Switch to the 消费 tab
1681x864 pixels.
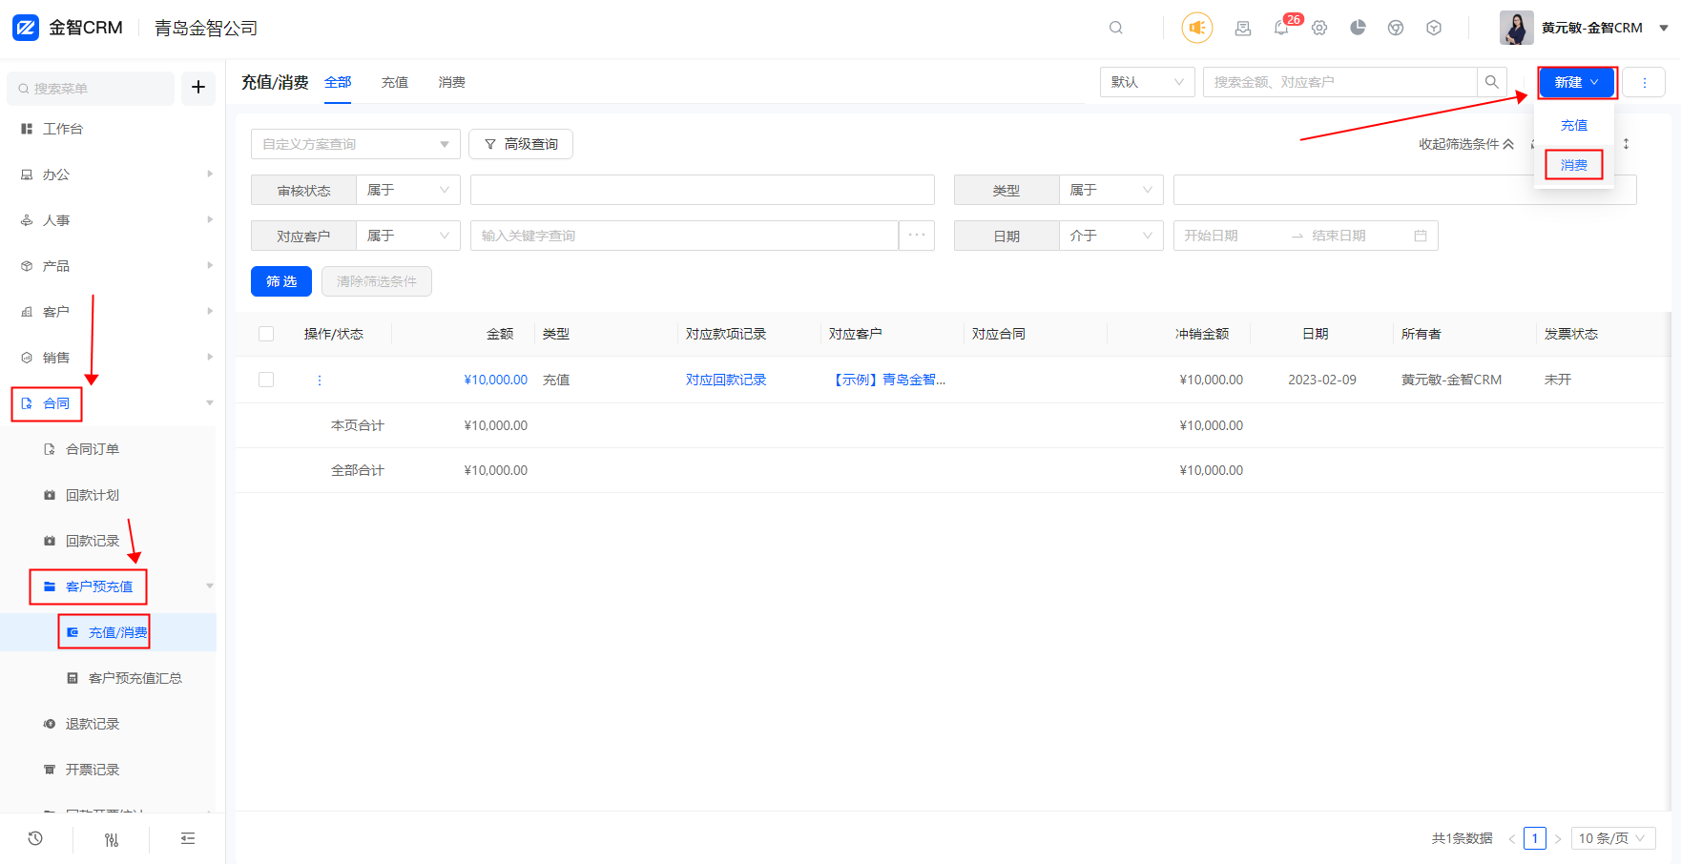(452, 82)
